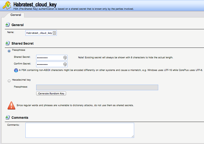Screen dimensions: 204x144
Task: Click the red dictionary attack warning icon
Action: pos(11,105)
